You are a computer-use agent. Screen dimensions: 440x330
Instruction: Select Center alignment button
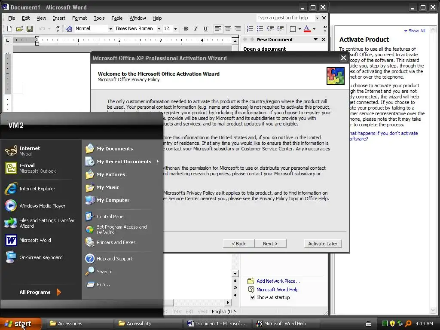(228, 29)
